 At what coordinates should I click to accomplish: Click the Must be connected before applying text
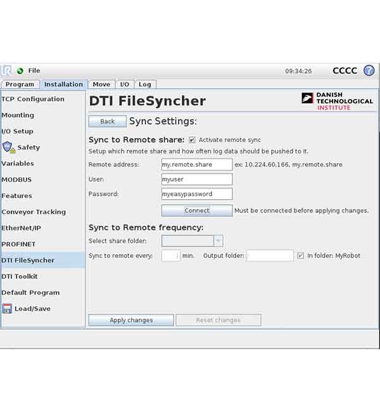(301, 210)
